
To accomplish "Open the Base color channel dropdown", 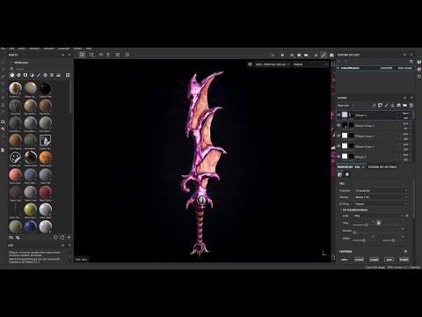I will click(x=346, y=106).
